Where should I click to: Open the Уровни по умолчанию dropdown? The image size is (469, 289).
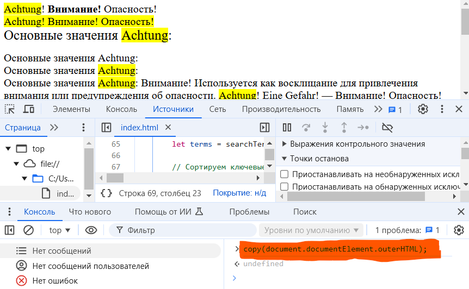tap(311, 230)
